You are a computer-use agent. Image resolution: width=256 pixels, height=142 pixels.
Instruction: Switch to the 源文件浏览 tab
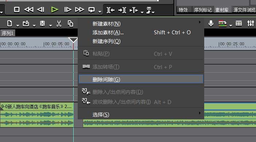pos(244,10)
